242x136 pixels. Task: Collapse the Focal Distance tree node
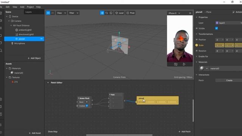tap(11, 25)
